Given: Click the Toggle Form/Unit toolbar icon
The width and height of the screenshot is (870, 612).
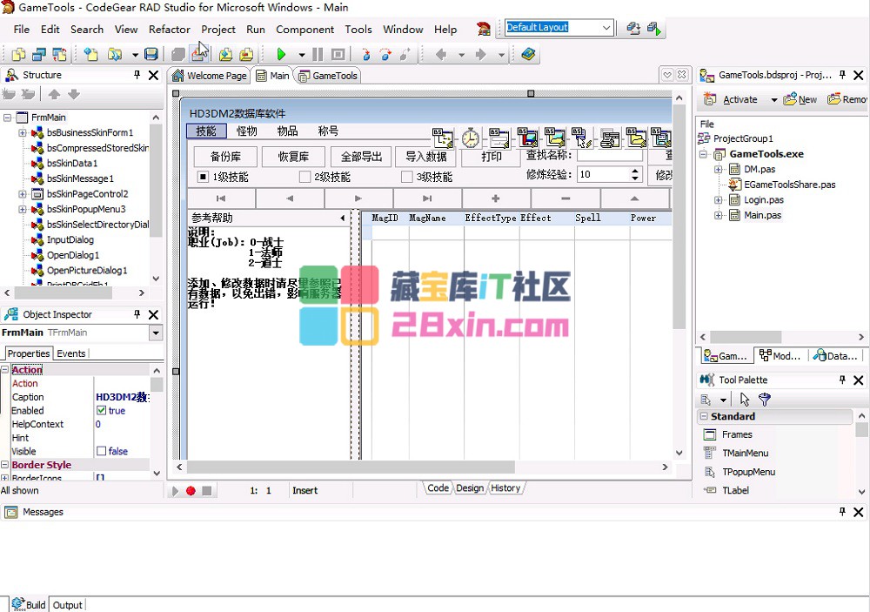Looking at the screenshot, I should click(59, 55).
